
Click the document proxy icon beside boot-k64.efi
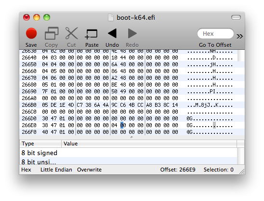111,17
